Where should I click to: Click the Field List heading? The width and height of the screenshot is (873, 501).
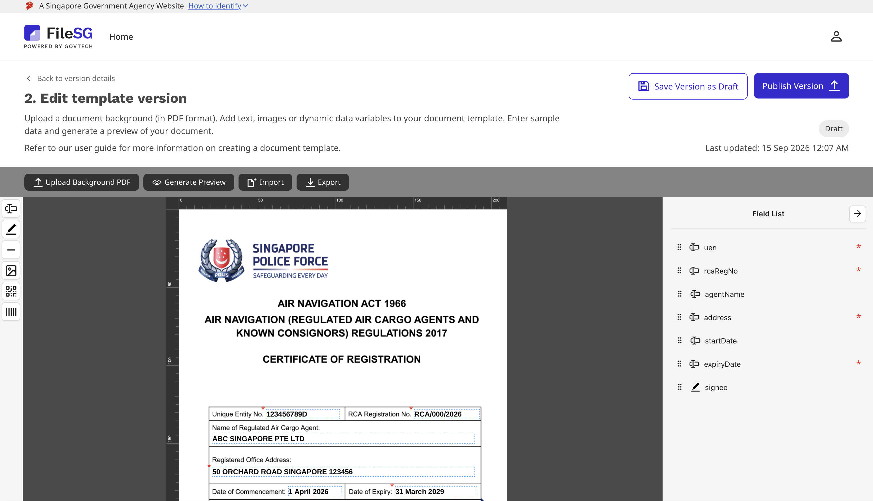click(768, 214)
